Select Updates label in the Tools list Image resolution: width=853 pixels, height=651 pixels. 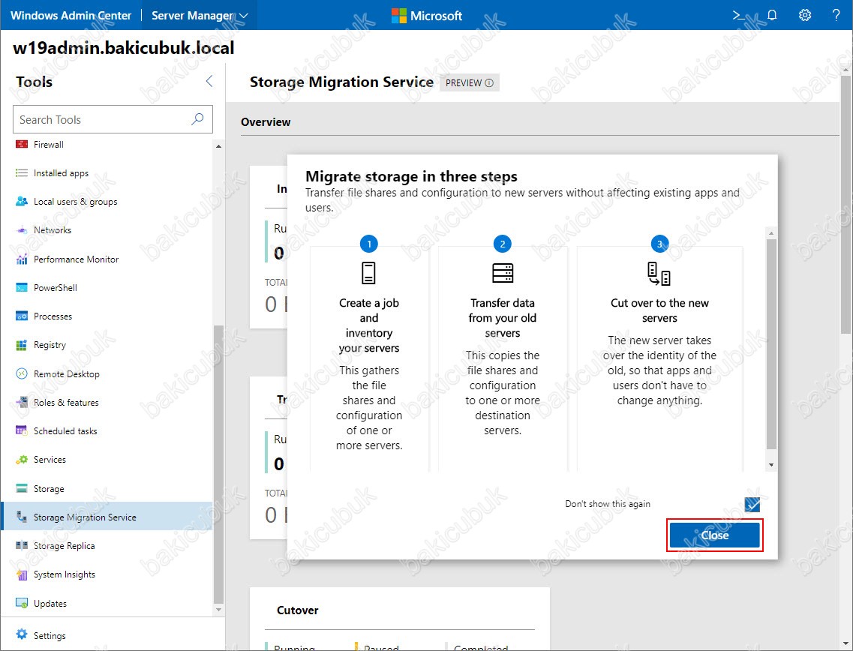point(50,603)
